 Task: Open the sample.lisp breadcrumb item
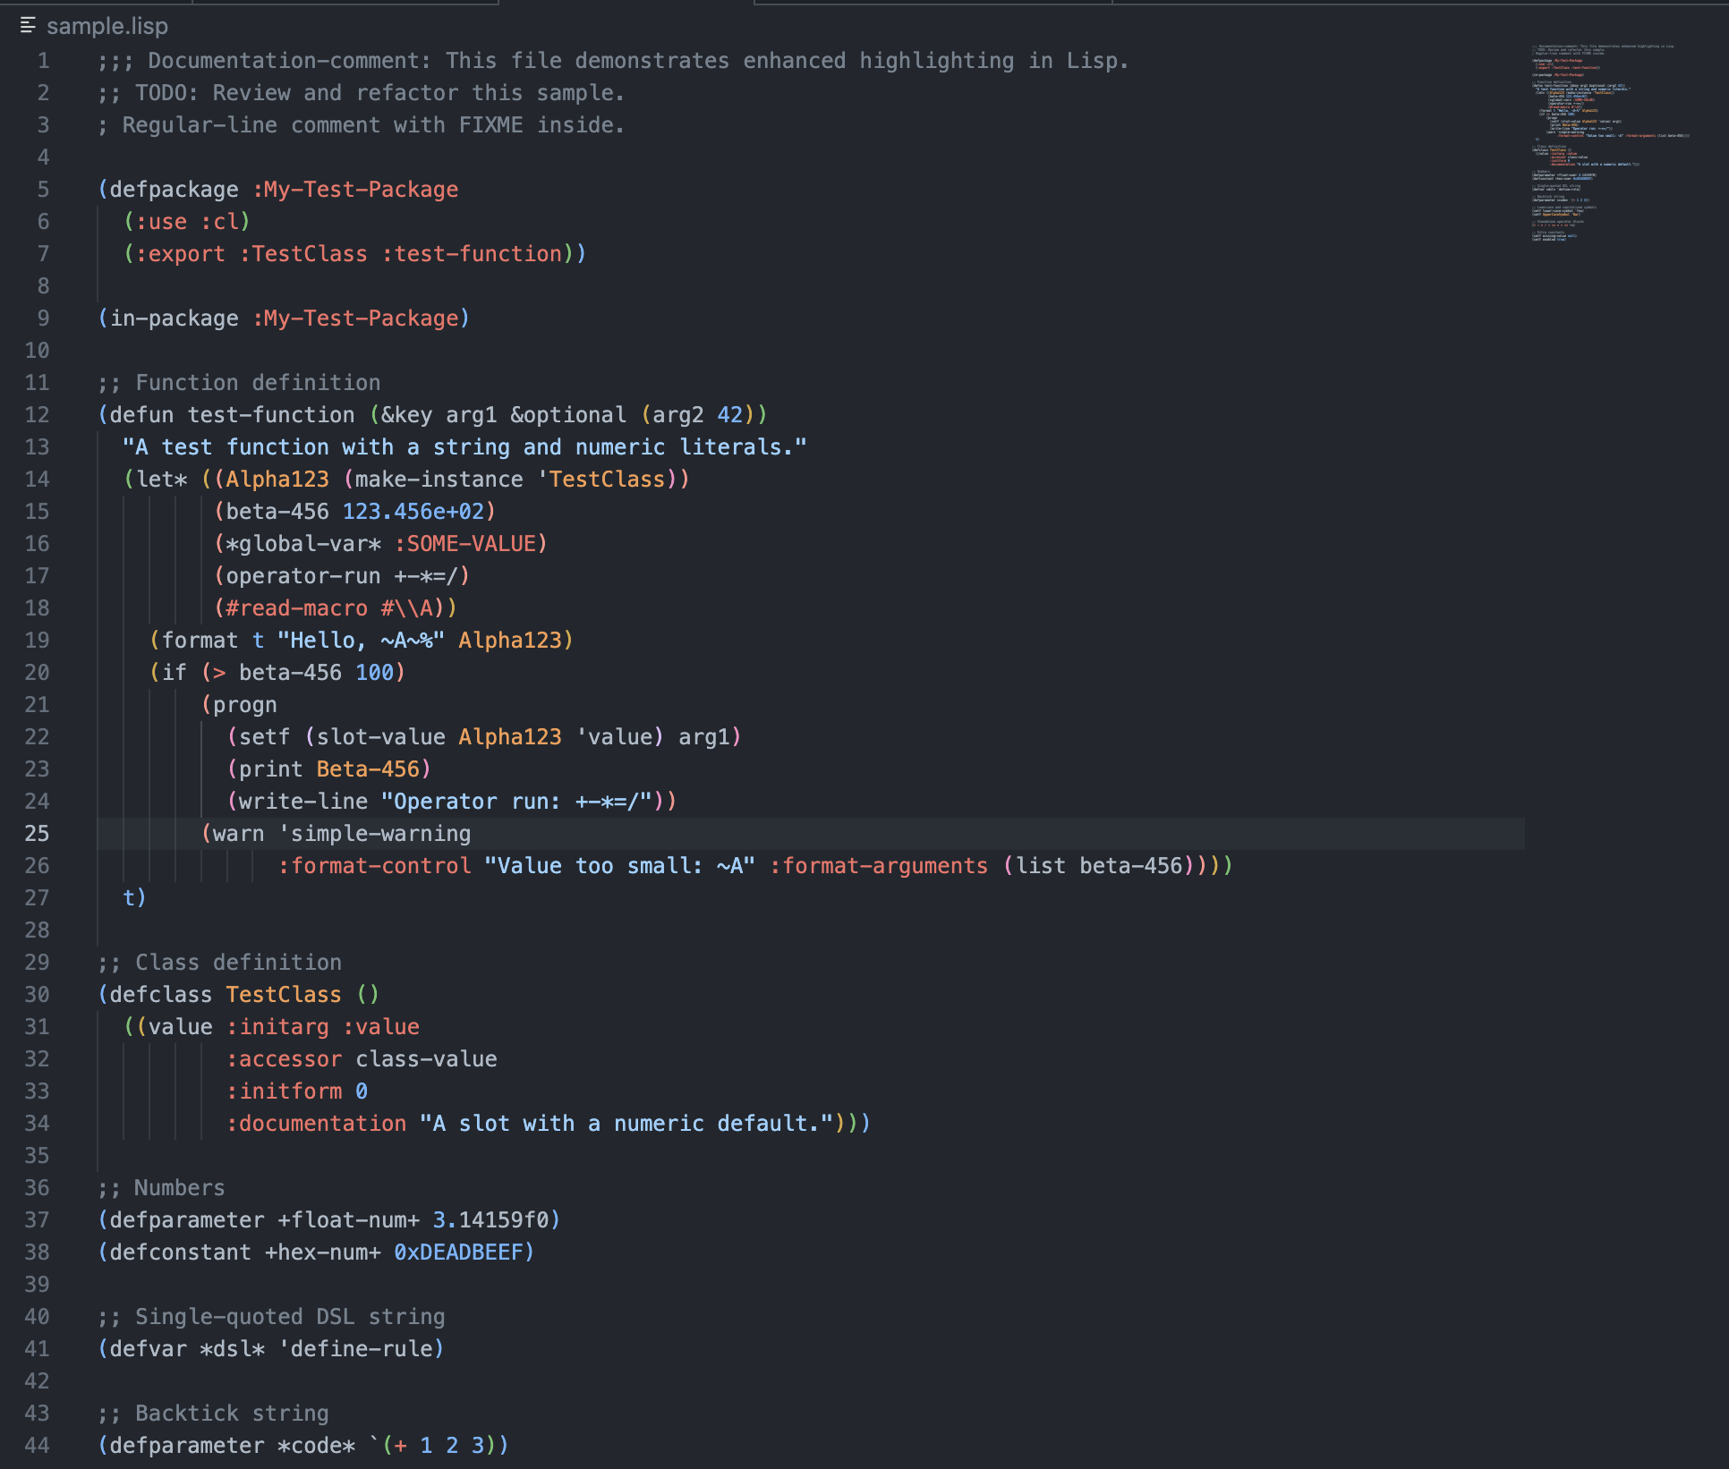pyautogui.click(x=106, y=26)
